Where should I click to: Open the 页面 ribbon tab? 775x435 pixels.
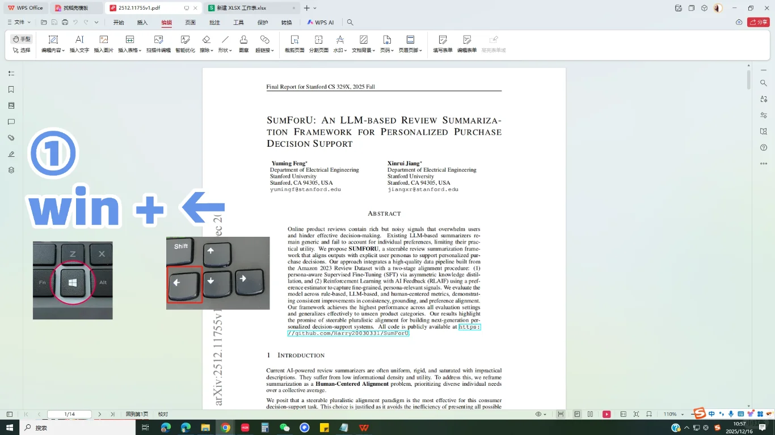191,23
